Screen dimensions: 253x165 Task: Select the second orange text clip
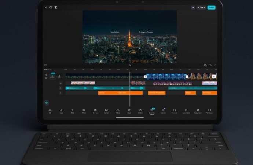tap(157, 93)
